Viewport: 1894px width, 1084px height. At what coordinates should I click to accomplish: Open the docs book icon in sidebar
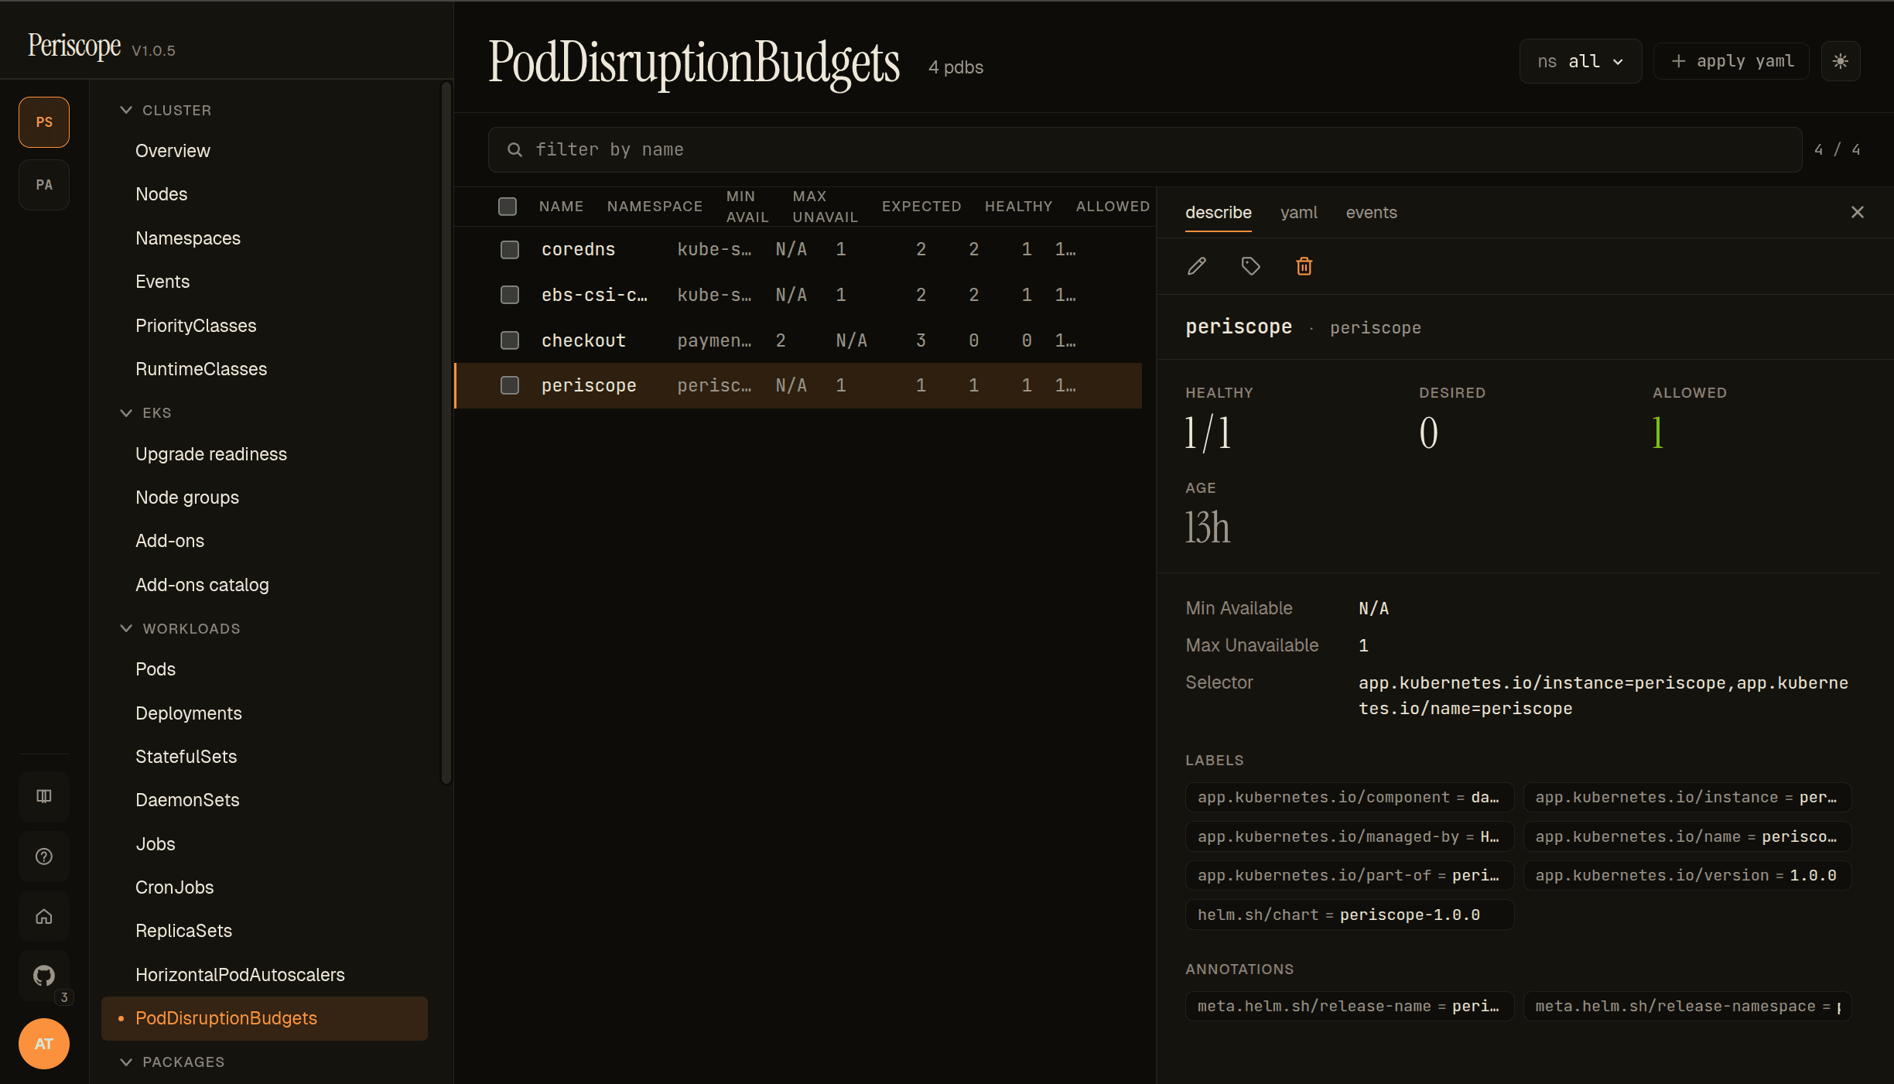point(44,796)
